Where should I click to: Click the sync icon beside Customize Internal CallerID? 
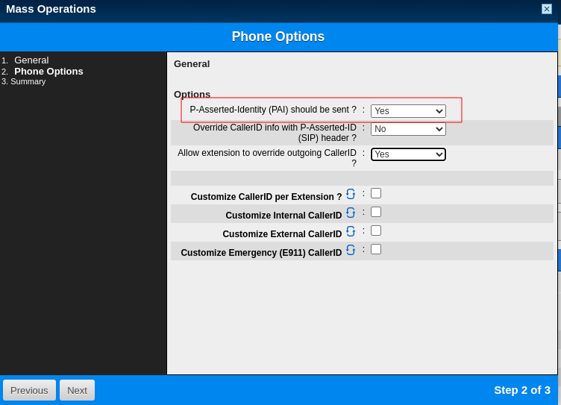tap(351, 213)
